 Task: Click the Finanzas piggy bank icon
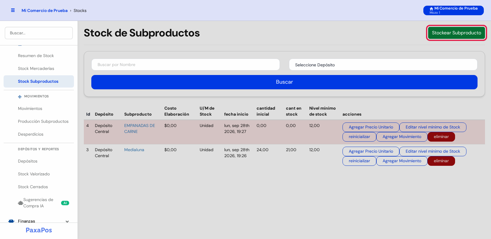click(11, 221)
